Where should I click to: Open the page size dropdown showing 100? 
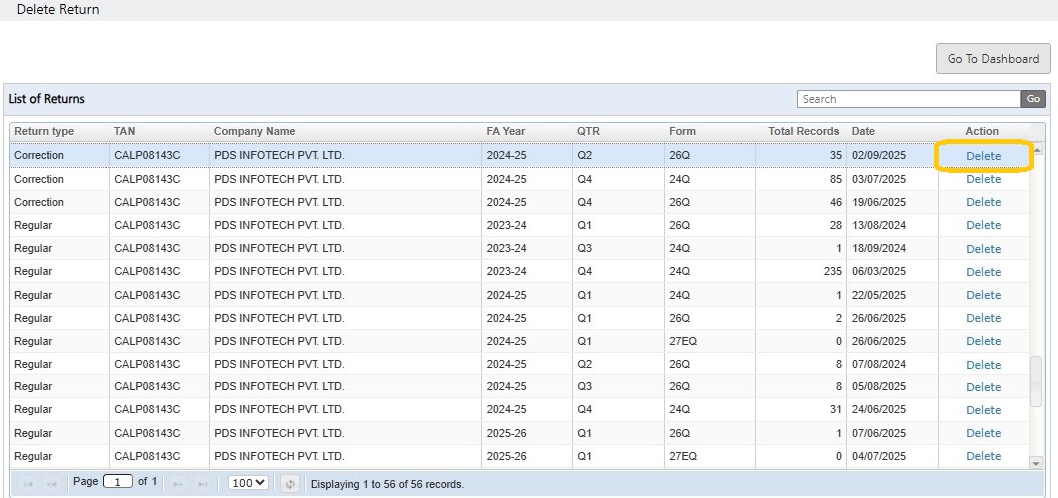click(248, 483)
